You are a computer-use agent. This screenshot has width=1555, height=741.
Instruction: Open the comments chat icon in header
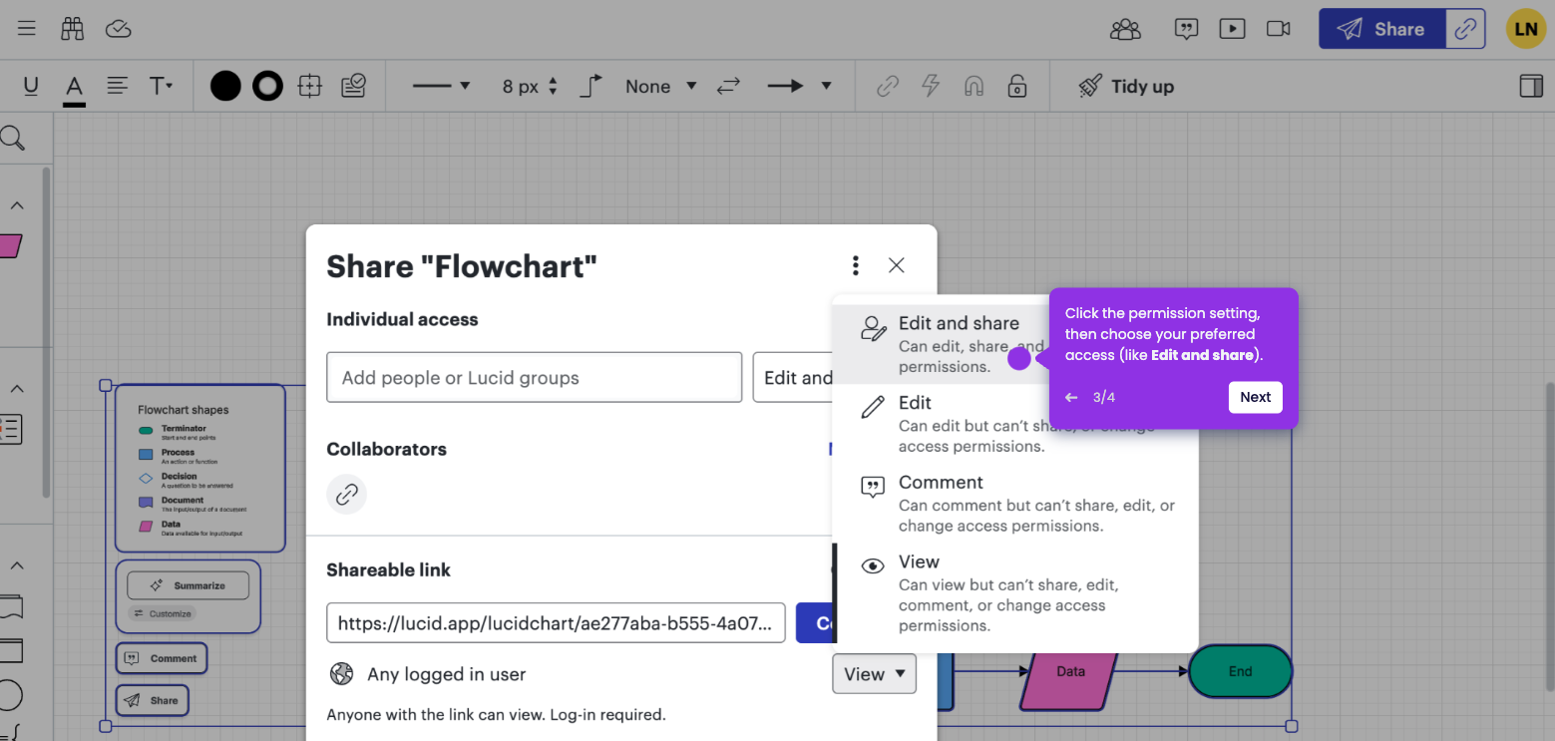pyautogui.click(x=1186, y=29)
